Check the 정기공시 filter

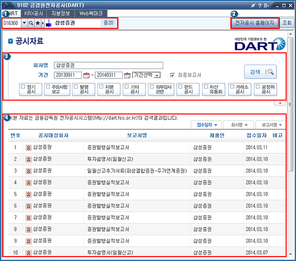tap(23, 87)
